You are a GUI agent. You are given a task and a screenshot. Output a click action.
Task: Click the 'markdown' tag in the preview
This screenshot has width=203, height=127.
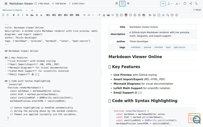coord(136,47)
